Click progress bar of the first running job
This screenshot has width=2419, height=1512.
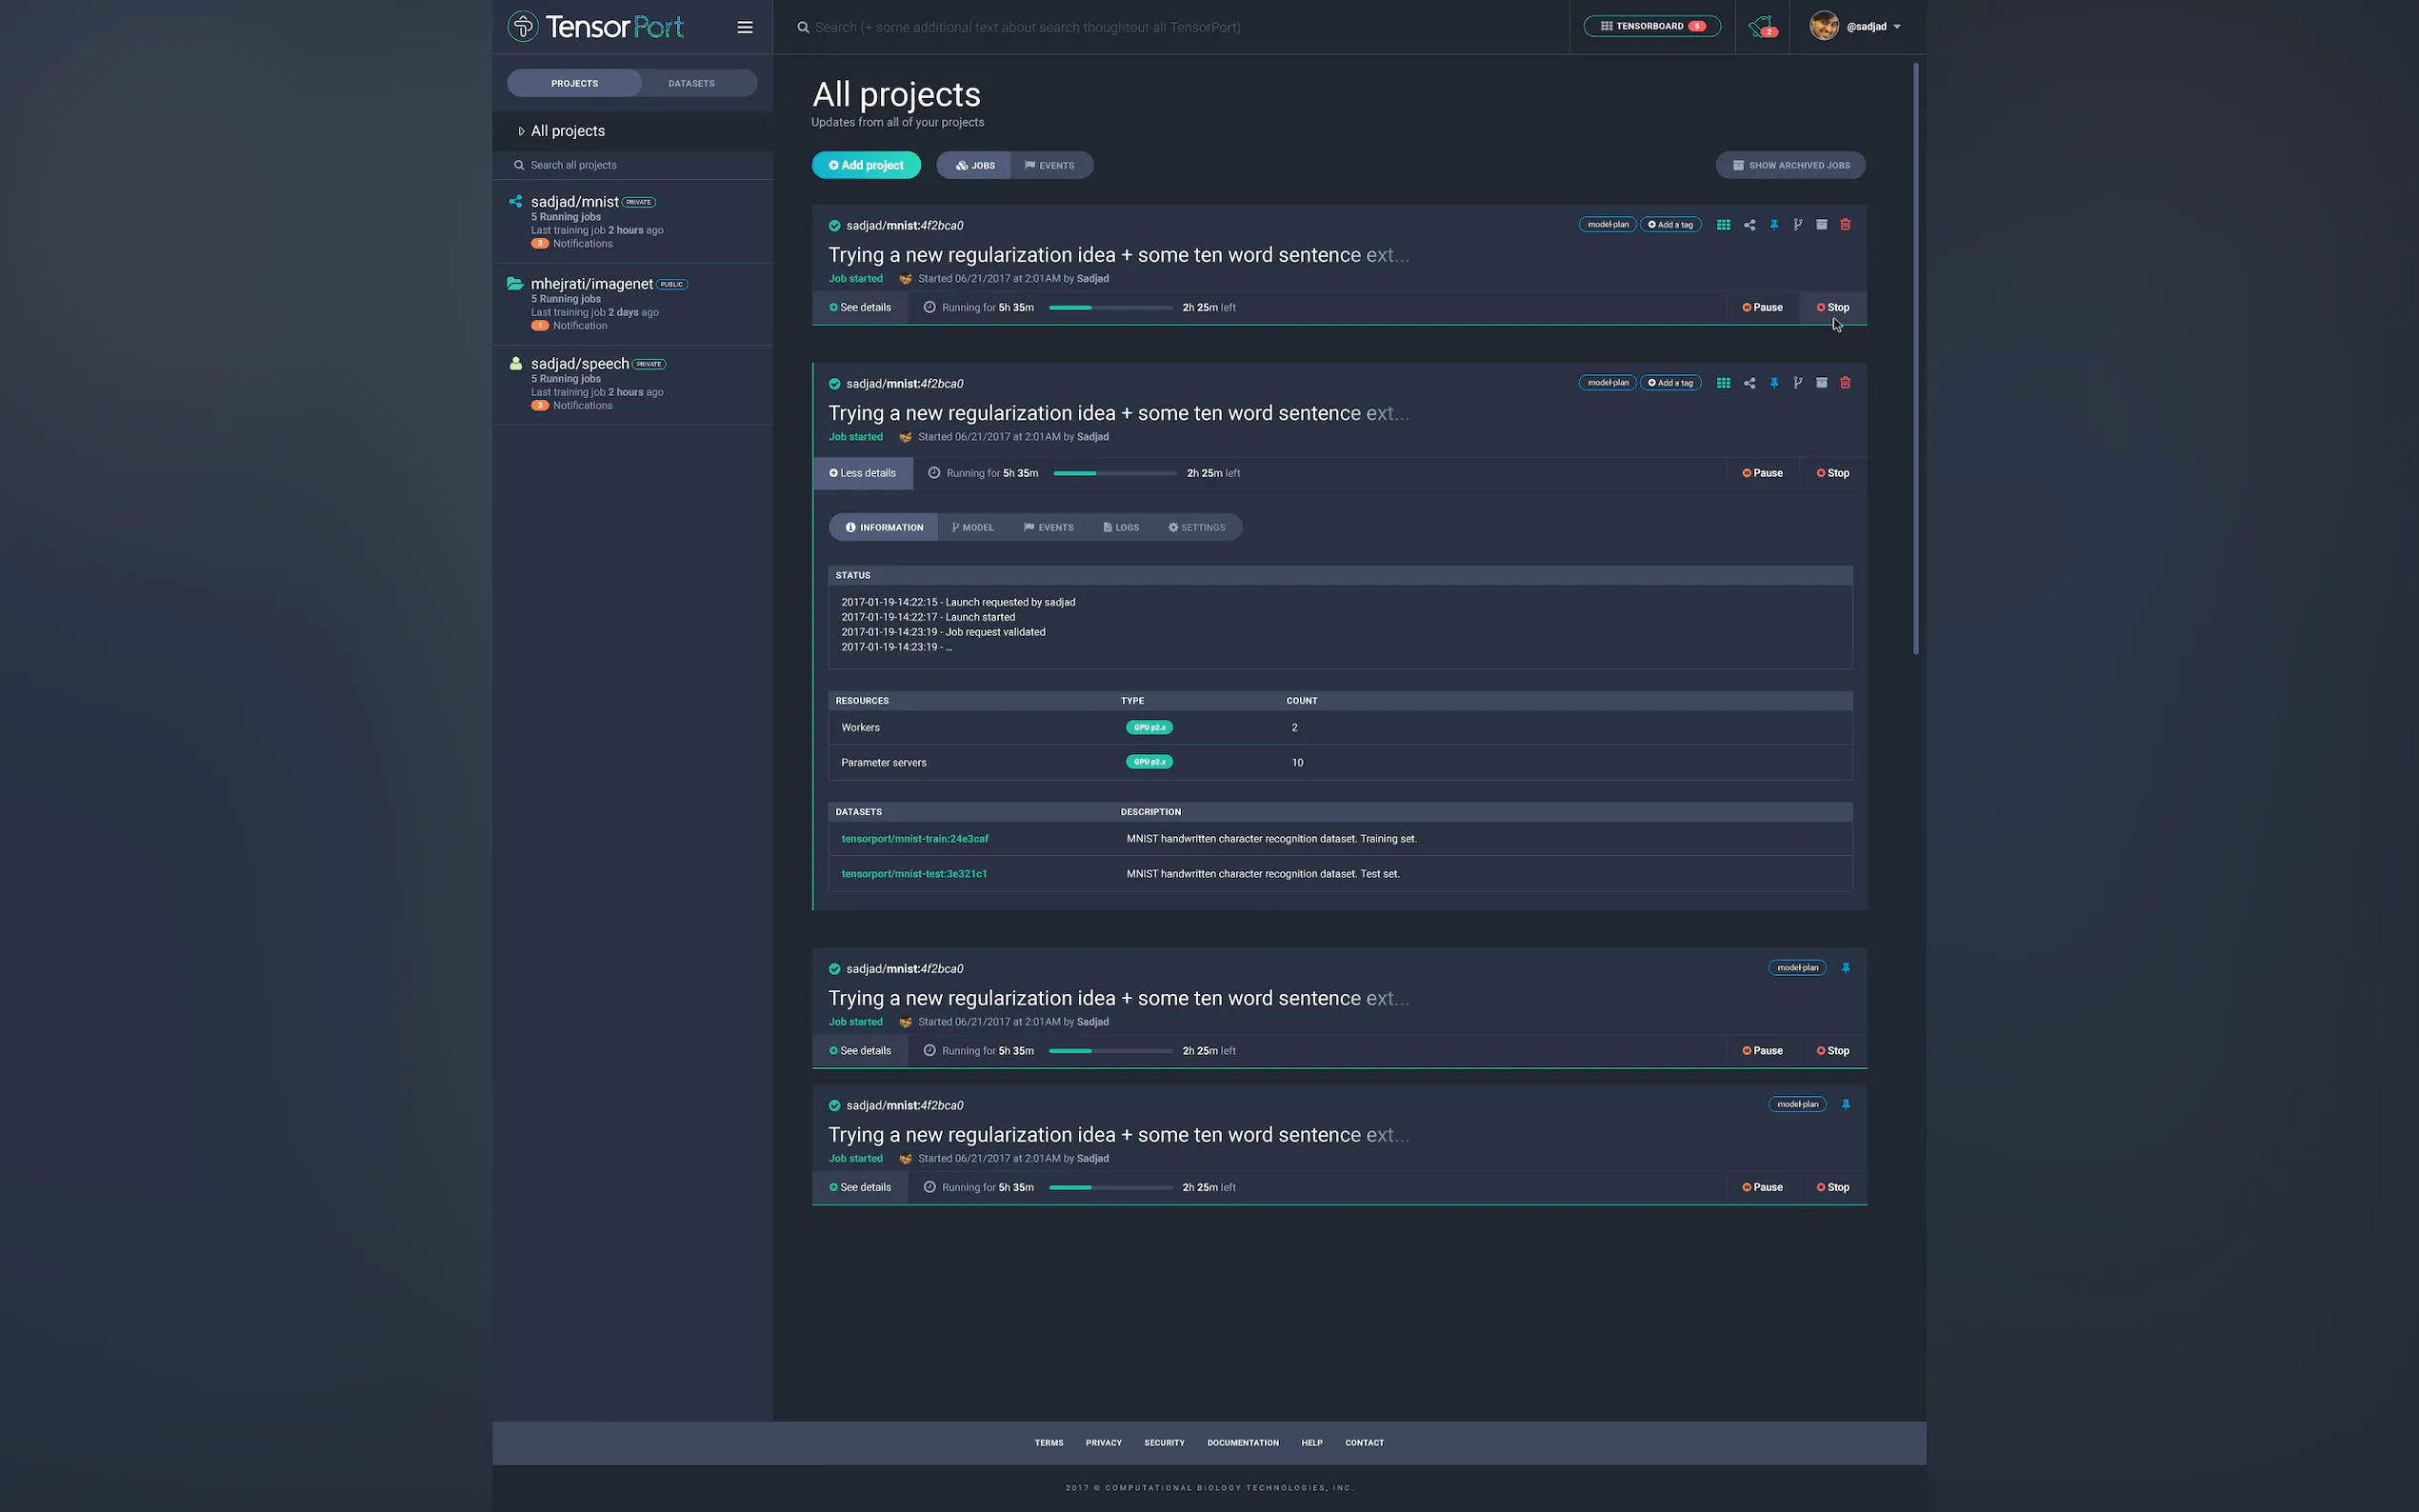1110,308
